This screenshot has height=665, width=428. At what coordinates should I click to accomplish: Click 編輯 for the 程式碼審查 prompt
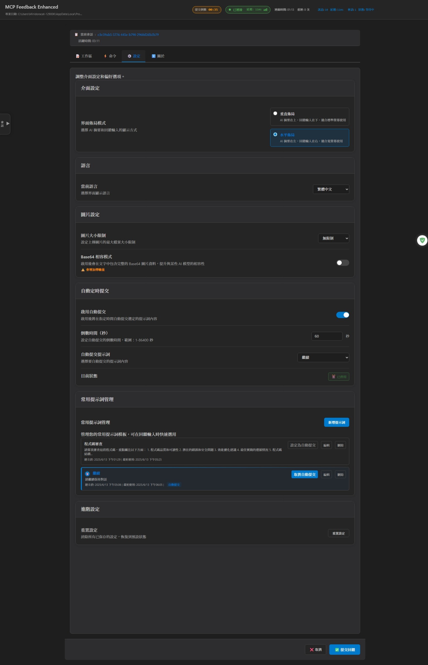pos(326,445)
